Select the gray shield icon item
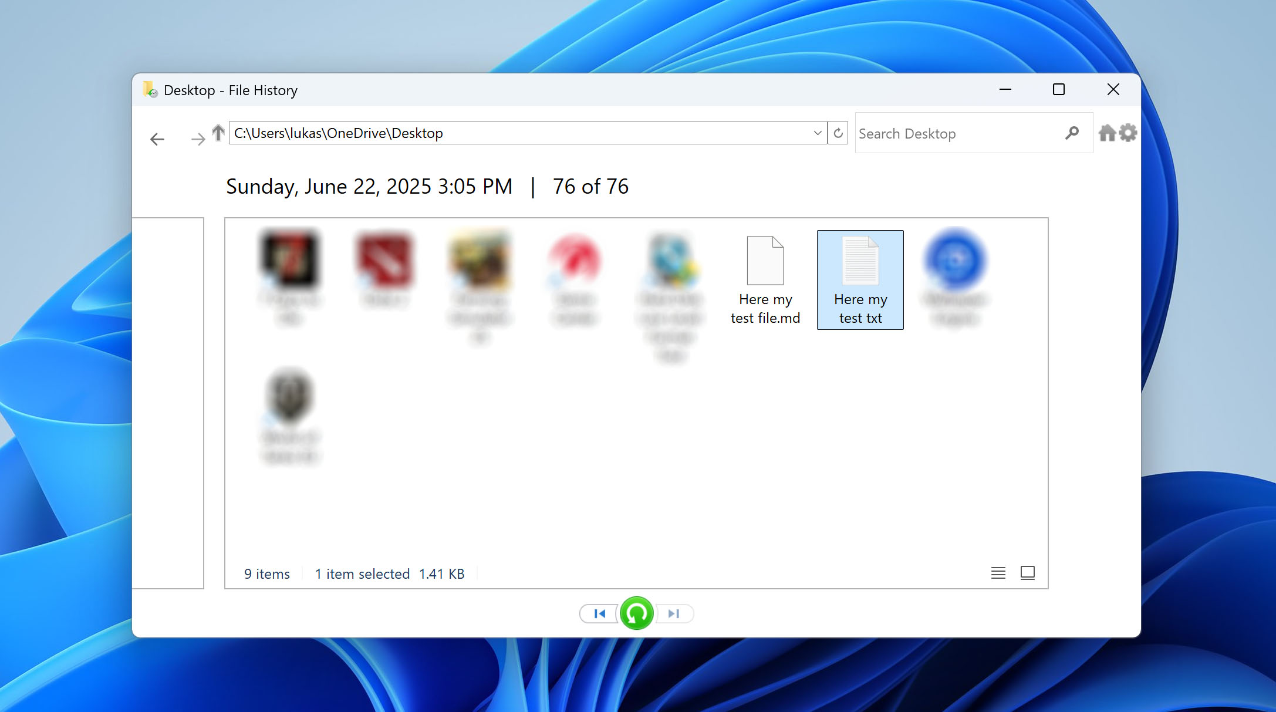1276x712 pixels. tap(290, 417)
